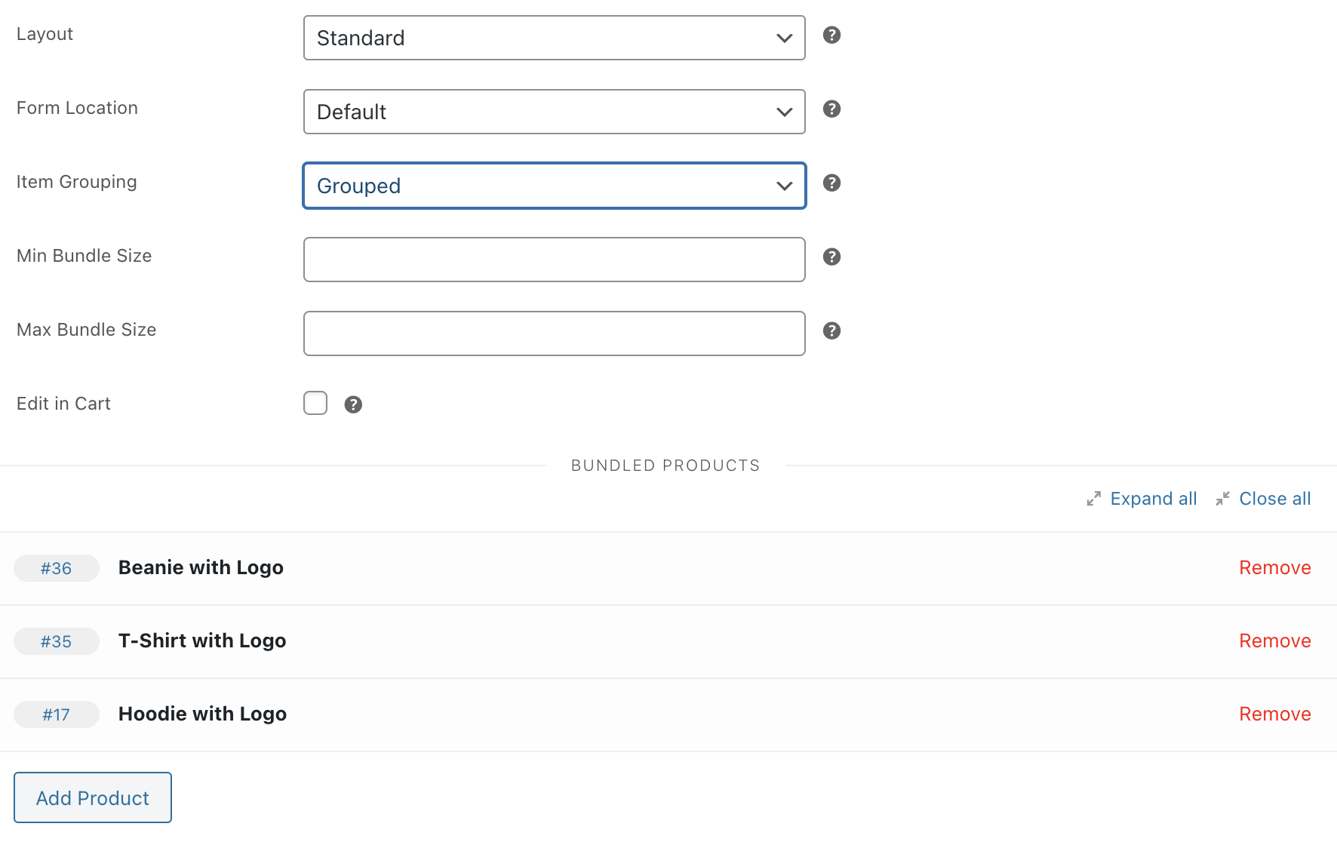Click the Close all arrows icon
Screen dimensions: 1337x842
[x=1222, y=498]
